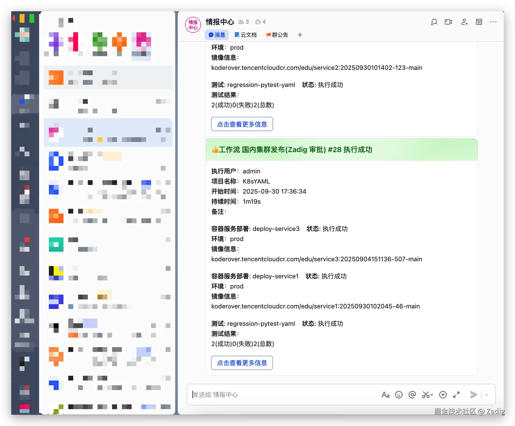
Task: Open the emoji picker
Action: tap(399, 395)
